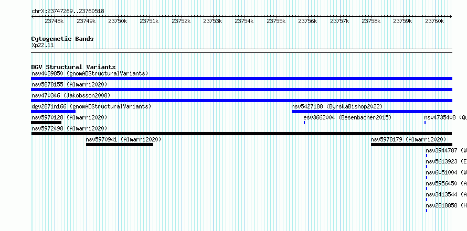Click the 23756k ruler tick label
The height and width of the screenshot is (231, 467).
tap(307, 21)
